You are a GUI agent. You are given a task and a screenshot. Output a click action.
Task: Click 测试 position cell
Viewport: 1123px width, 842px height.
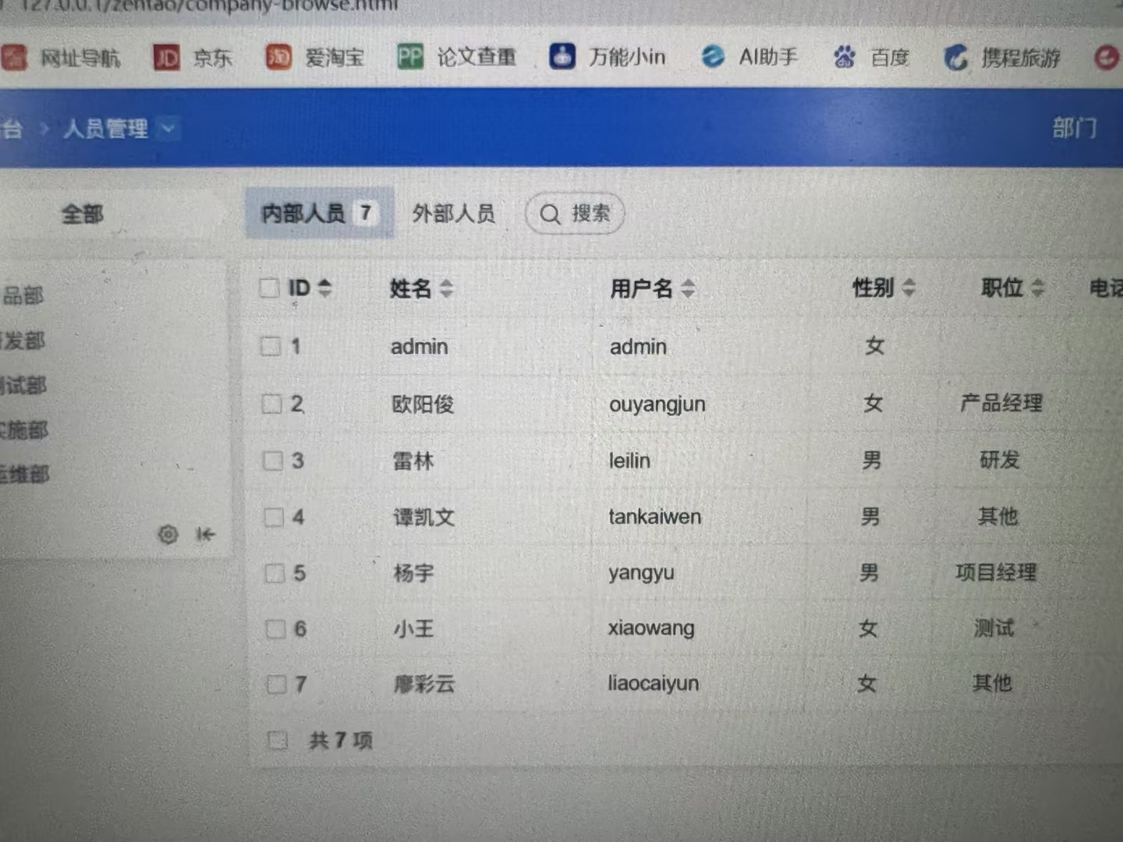click(x=994, y=628)
